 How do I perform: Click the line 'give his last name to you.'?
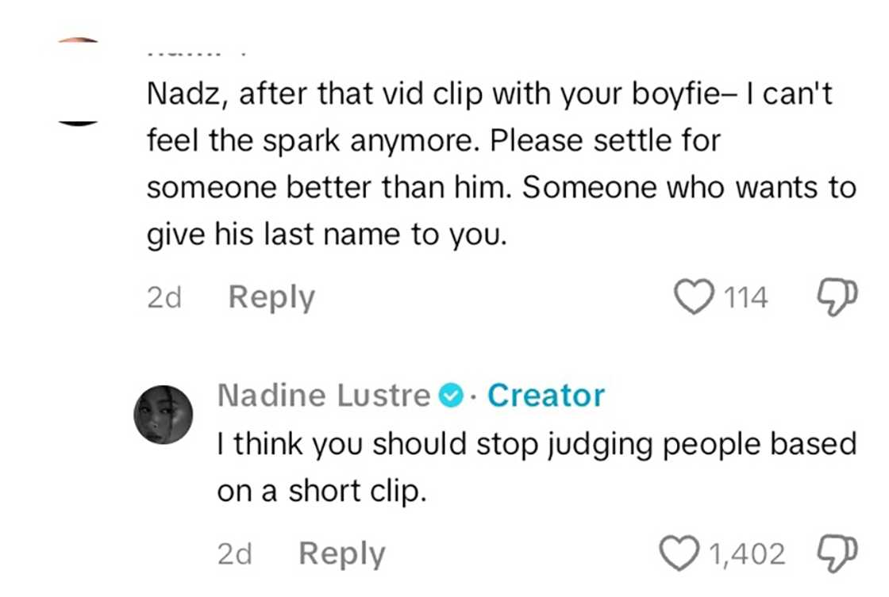coord(326,235)
